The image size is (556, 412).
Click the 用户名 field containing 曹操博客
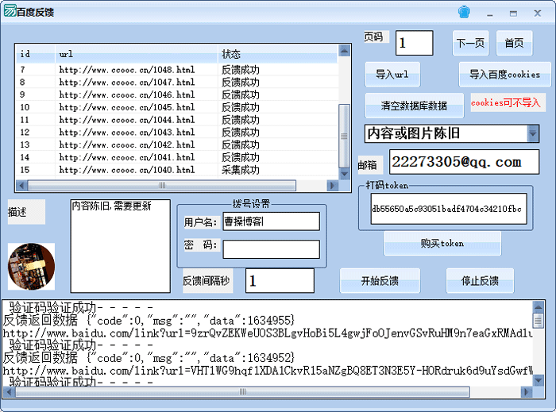(x=272, y=221)
